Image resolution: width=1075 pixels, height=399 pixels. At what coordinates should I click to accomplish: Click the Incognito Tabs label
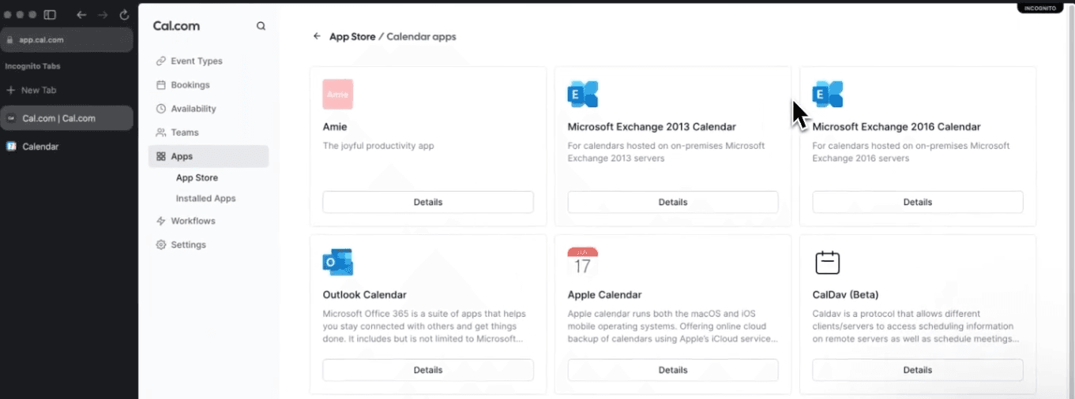tap(32, 66)
